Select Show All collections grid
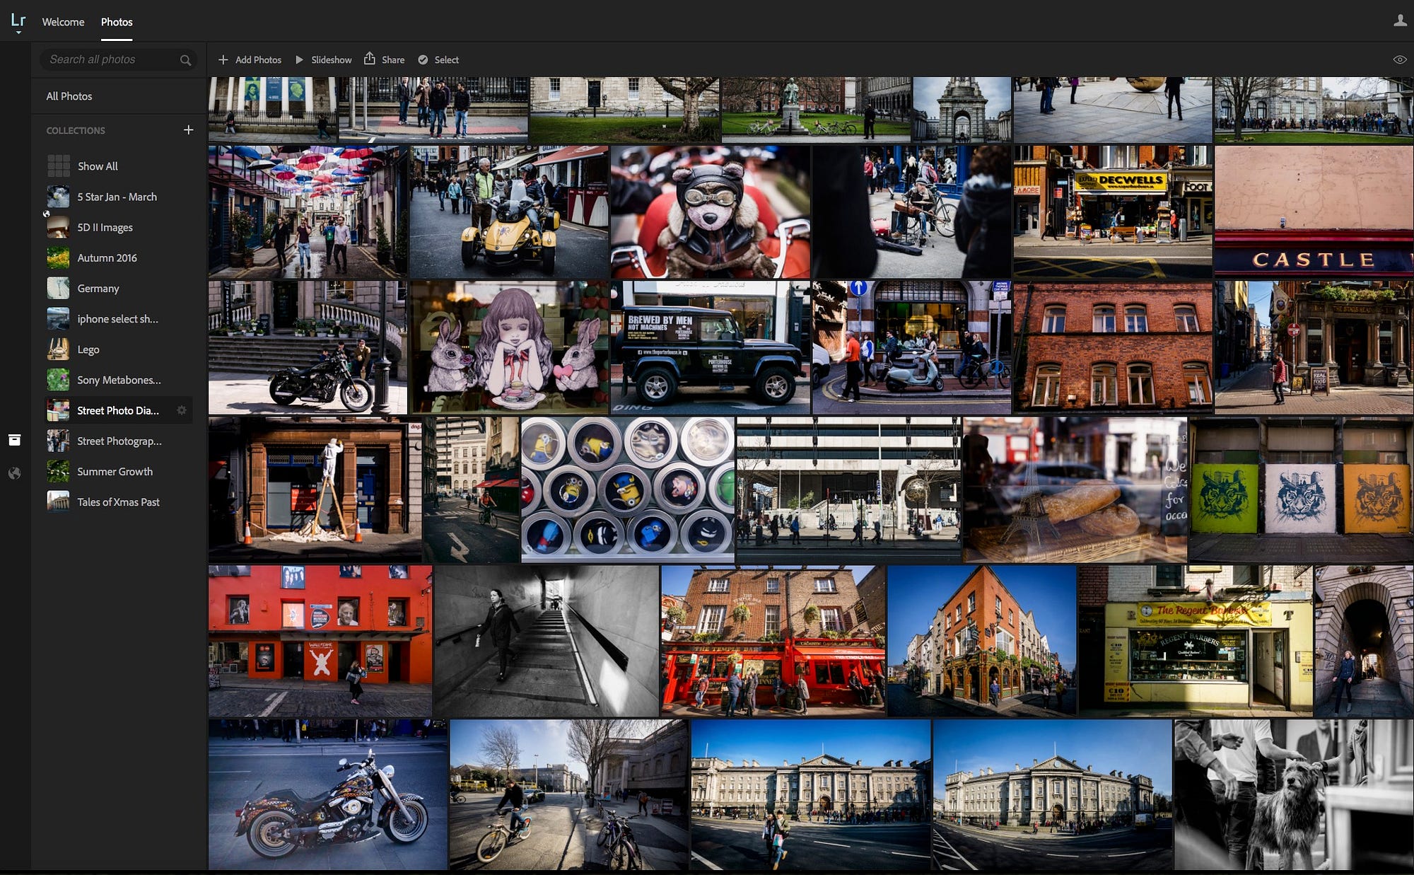Viewport: 1414px width, 875px height. click(x=98, y=166)
